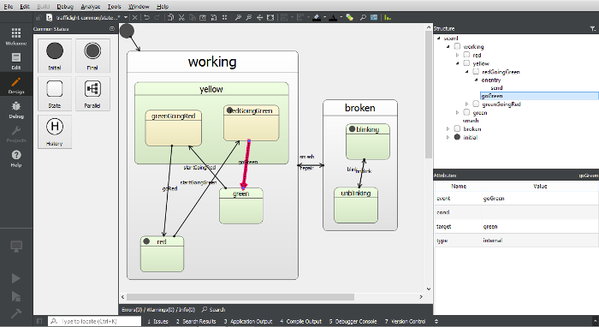Screen dimensions: 599x327
Task: Open the Analyze menu
Action: coord(91,7)
